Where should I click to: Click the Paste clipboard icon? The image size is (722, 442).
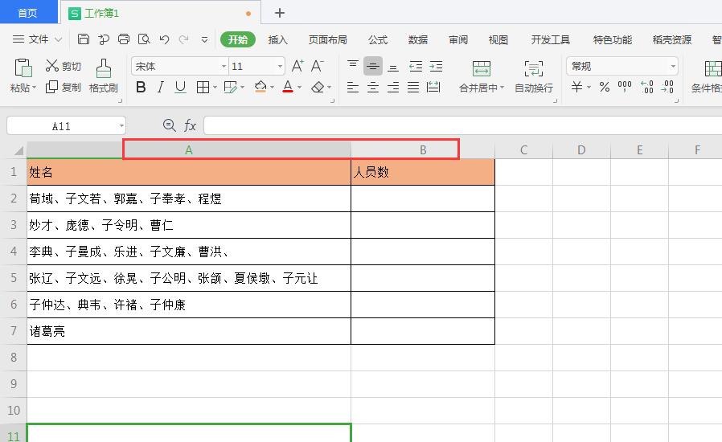pyautogui.click(x=23, y=68)
